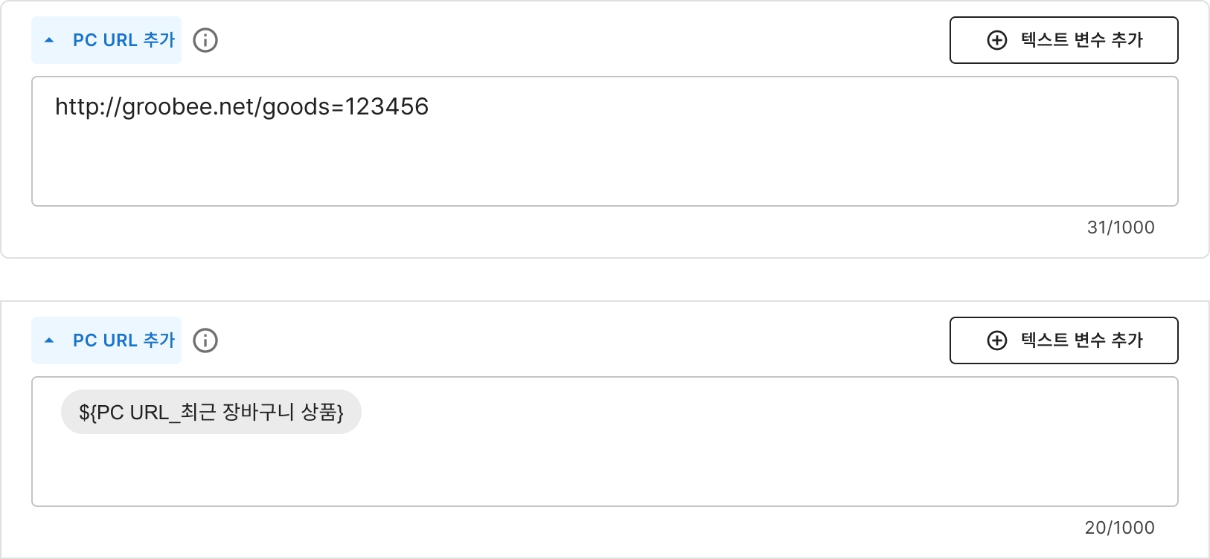Image resolution: width=1210 pixels, height=559 pixels.
Task: Click the 최근 장바구니 상품 text inside the chip
Action: click(260, 412)
